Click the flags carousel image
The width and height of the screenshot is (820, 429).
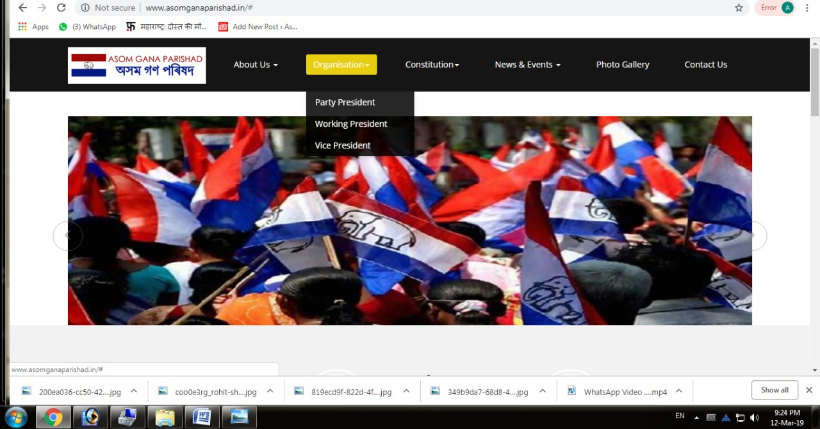410,220
